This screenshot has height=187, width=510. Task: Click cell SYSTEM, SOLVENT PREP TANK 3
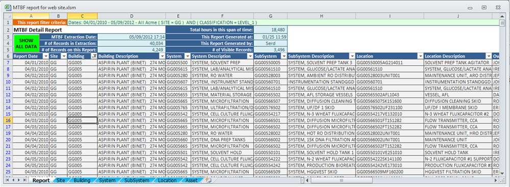click(321, 62)
